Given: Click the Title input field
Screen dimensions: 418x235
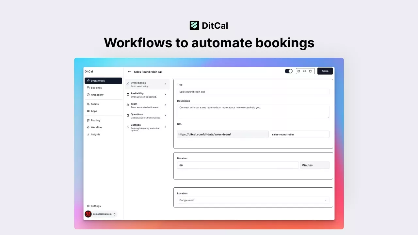Looking at the screenshot, I should click(x=253, y=92).
